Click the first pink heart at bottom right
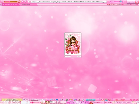Screen dimensions: 139x104 point(131,100)
